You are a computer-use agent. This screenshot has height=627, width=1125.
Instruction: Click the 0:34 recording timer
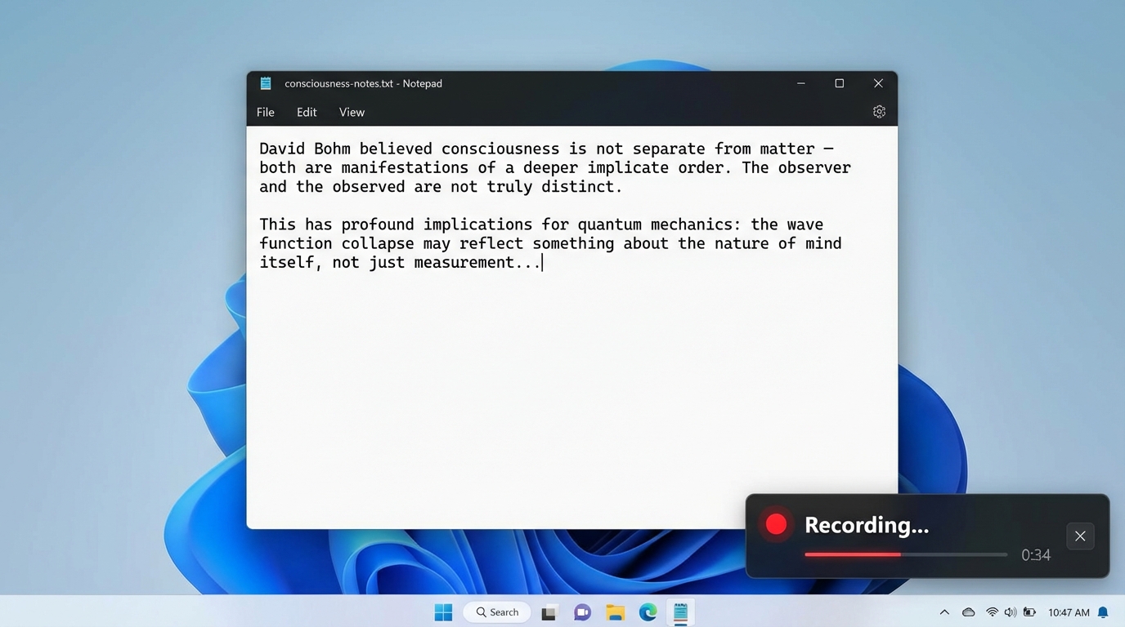[x=1036, y=555]
